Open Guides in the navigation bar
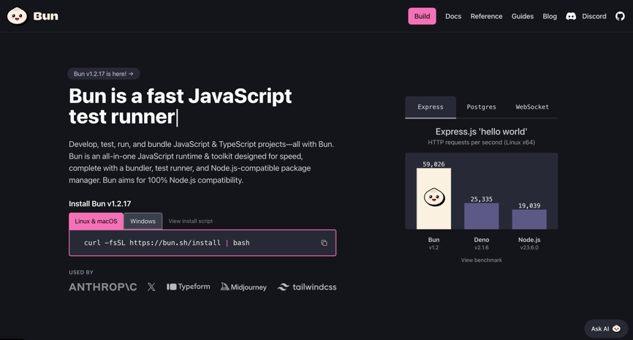The width and height of the screenshot is (633, 340). pos(523,16)
